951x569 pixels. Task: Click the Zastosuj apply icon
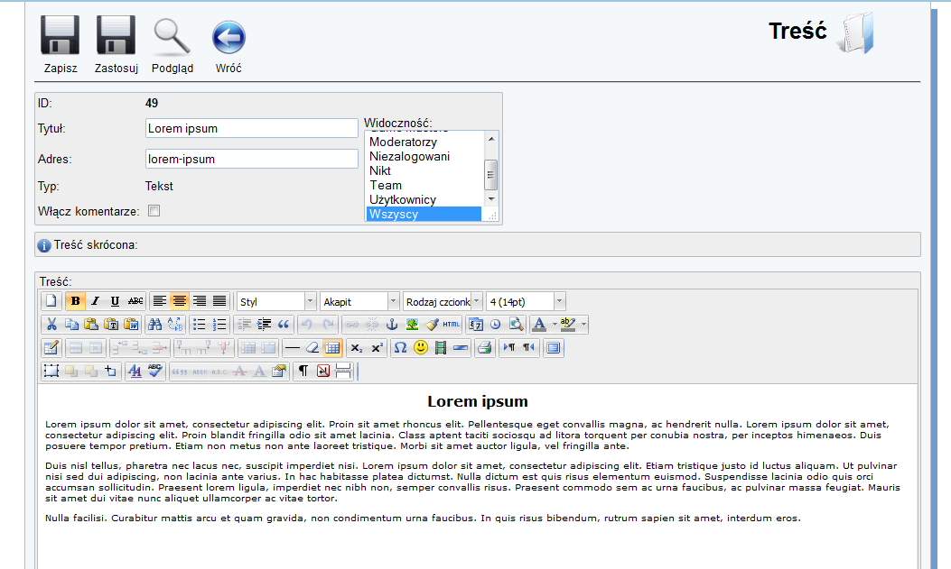[x=116, y=36]
